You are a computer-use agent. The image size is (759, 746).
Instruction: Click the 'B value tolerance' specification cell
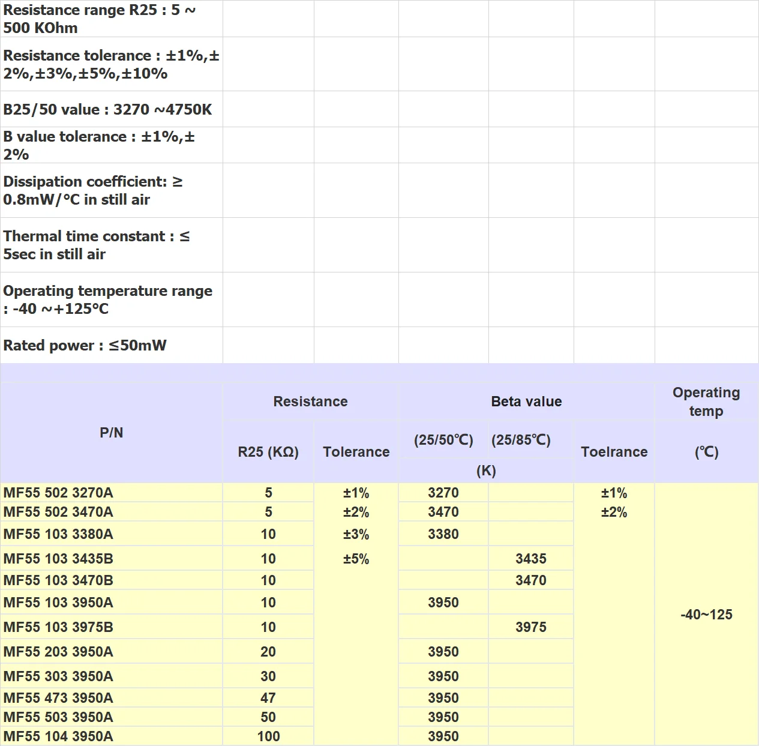click(111, 145)
